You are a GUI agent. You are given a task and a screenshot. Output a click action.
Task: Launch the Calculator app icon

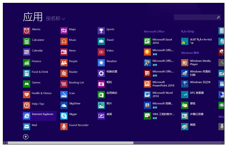pyautogui.click(x=27, y=41)
